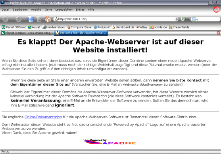This screenshot has width=221, height=154.
Task: Open the eBay bookmark
Action: tap(142, 27)
